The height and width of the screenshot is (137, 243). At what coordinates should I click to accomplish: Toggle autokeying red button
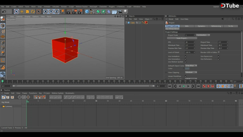pos(208,86)
